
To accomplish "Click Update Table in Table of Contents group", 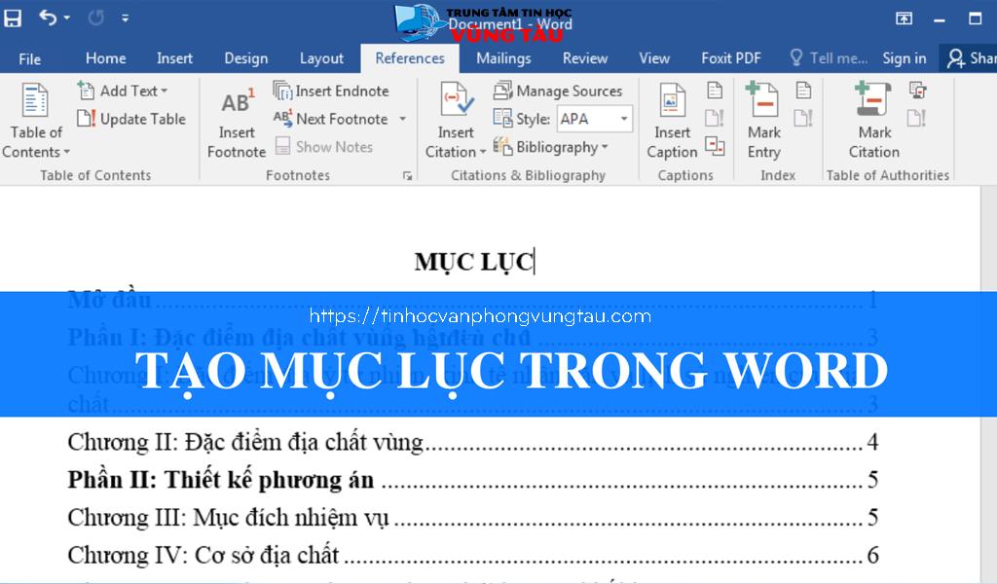I will tap(131, 119).
